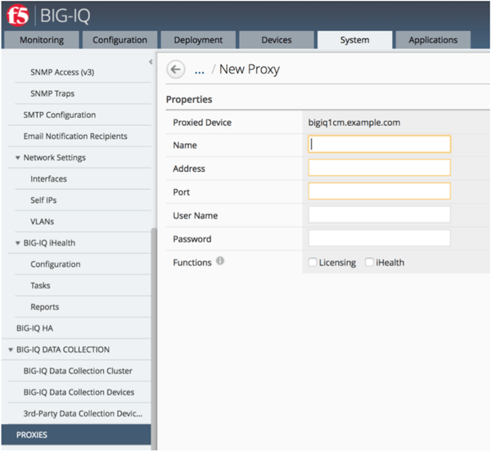
Task: Open SNMP Traps page
Action: (52, 93)
